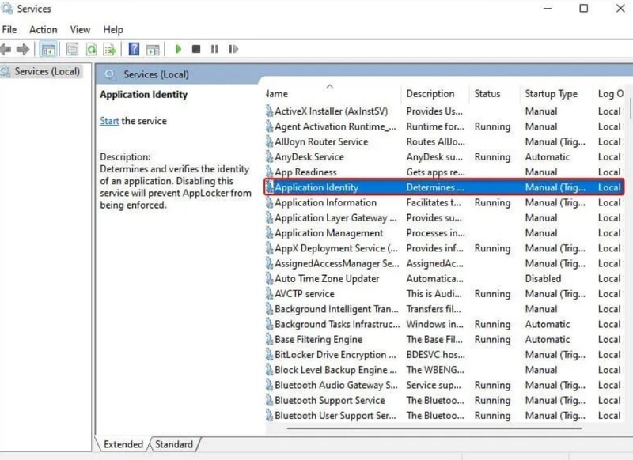
Task: Switch to the Extended tab
Action: tap(123, 444)
